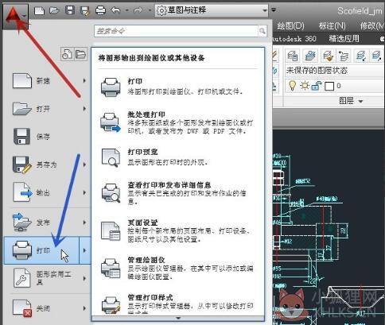Image resolution: width=385 pixels, height=325 pixels.
Task: Click layer icon with padlock in 图层 panel
Action: pyautogui.click(x=293, y=56)
